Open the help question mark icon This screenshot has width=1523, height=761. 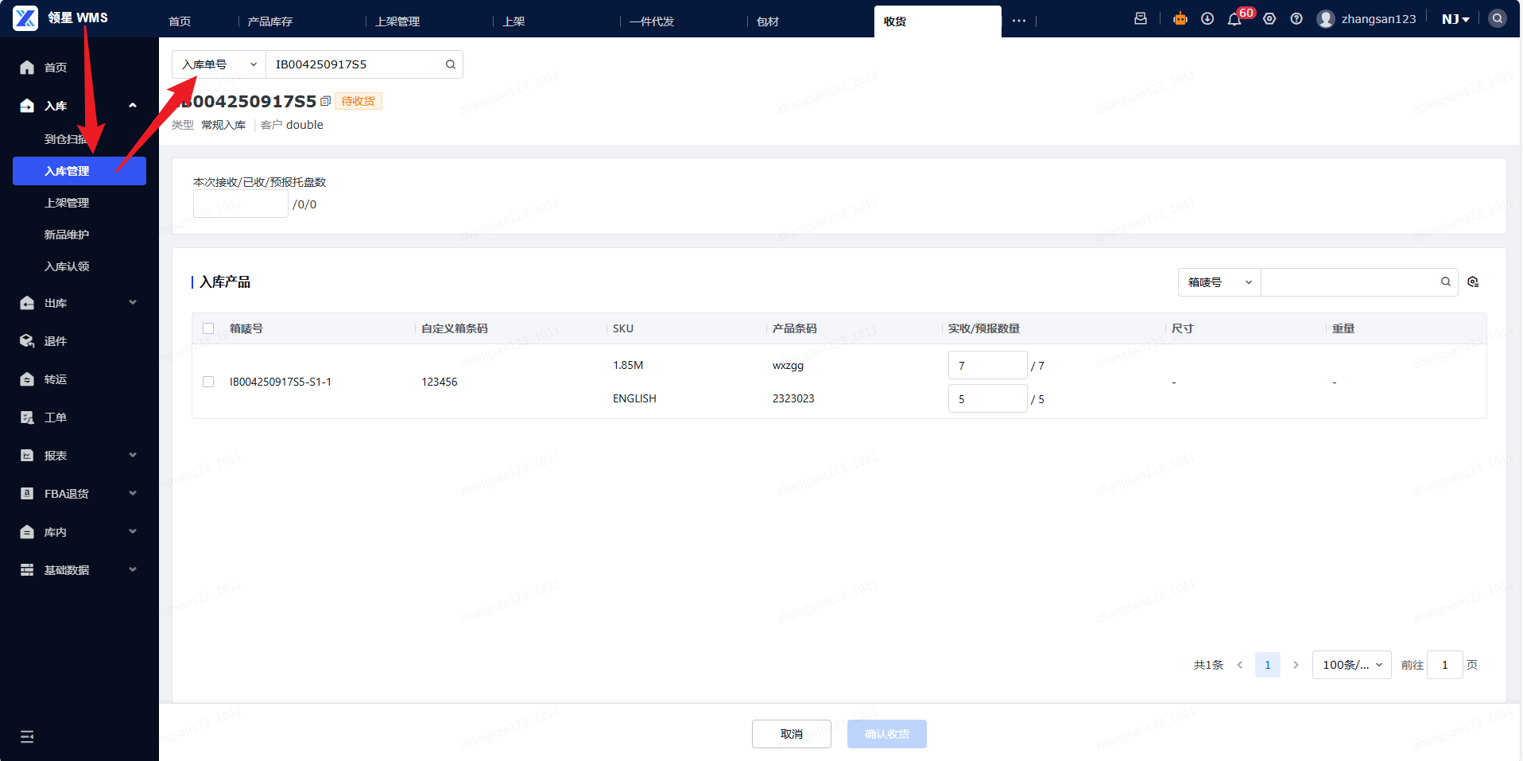point(1296,18)
